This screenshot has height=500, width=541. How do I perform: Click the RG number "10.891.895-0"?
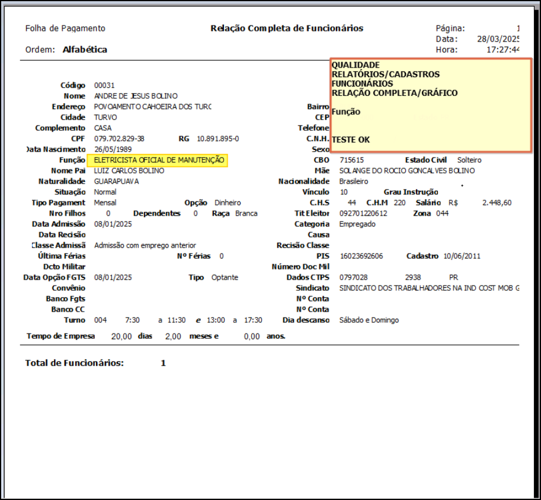[217, 139]
